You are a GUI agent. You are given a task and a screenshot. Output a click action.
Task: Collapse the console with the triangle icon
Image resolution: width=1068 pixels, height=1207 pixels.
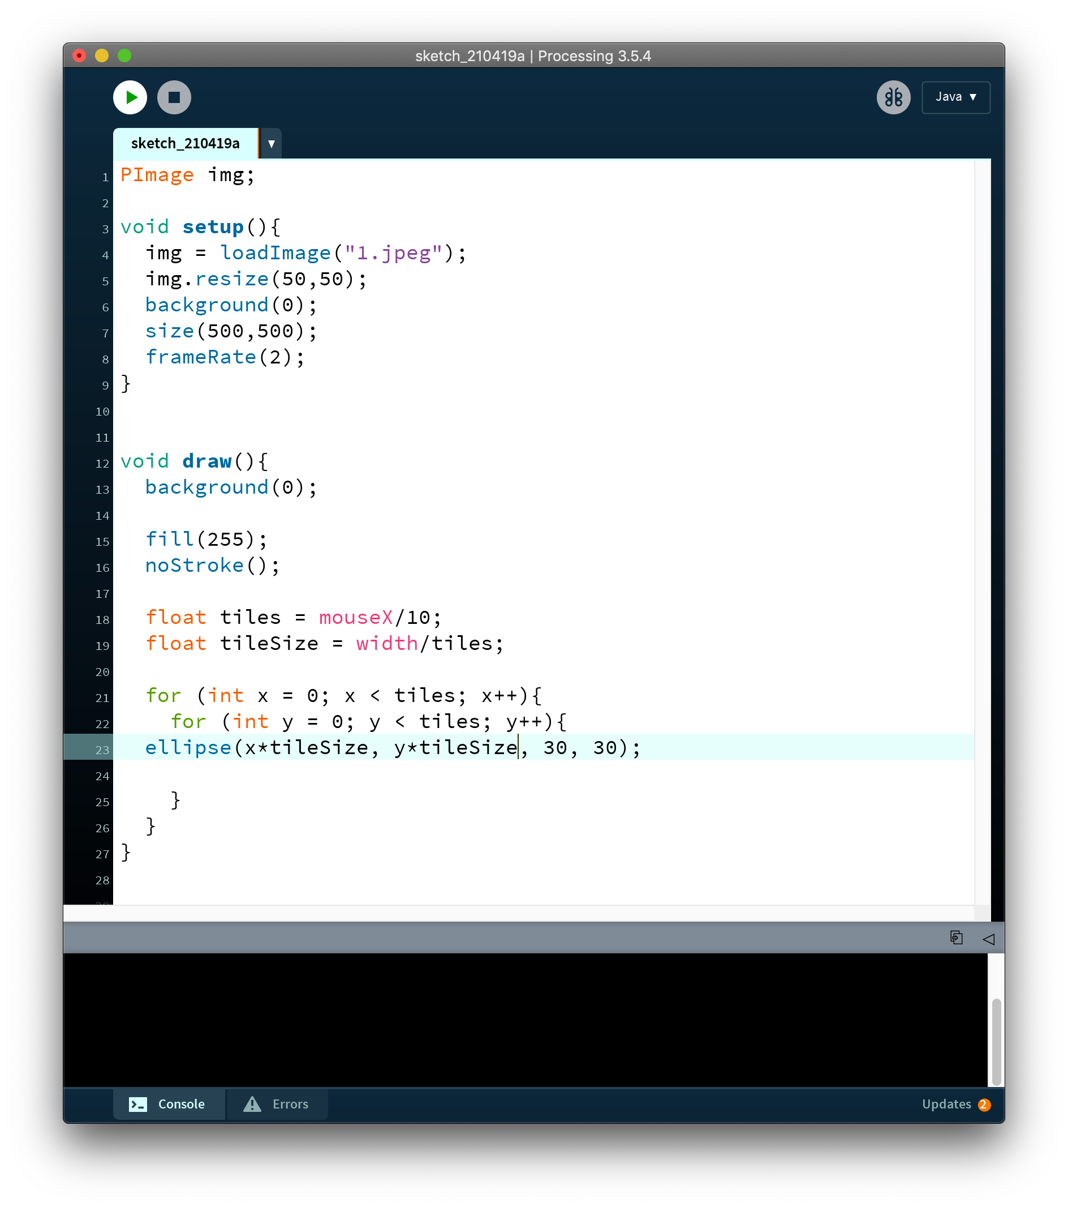click(x=988, y=938)
